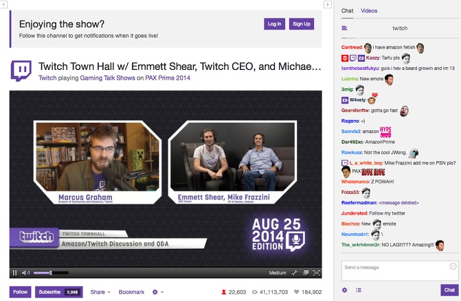Select the Chat tab
Viewport: 461px width, 301px height.
tap(347, 11)
